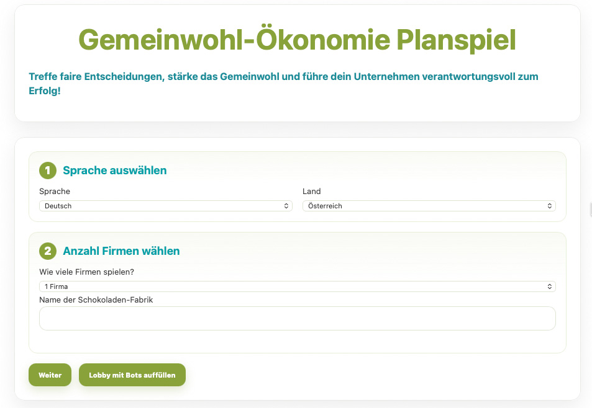Click 'Lobby mit Bots auffüllen' button
Viewport: 592px width, 408px height.
point(132,375)
